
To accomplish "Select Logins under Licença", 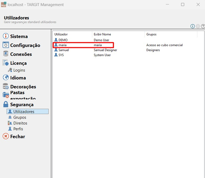I will click(19, 70).
